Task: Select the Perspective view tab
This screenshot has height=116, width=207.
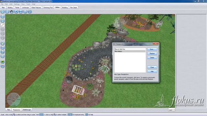Action: pyautogui.click(x=16, y=110)
